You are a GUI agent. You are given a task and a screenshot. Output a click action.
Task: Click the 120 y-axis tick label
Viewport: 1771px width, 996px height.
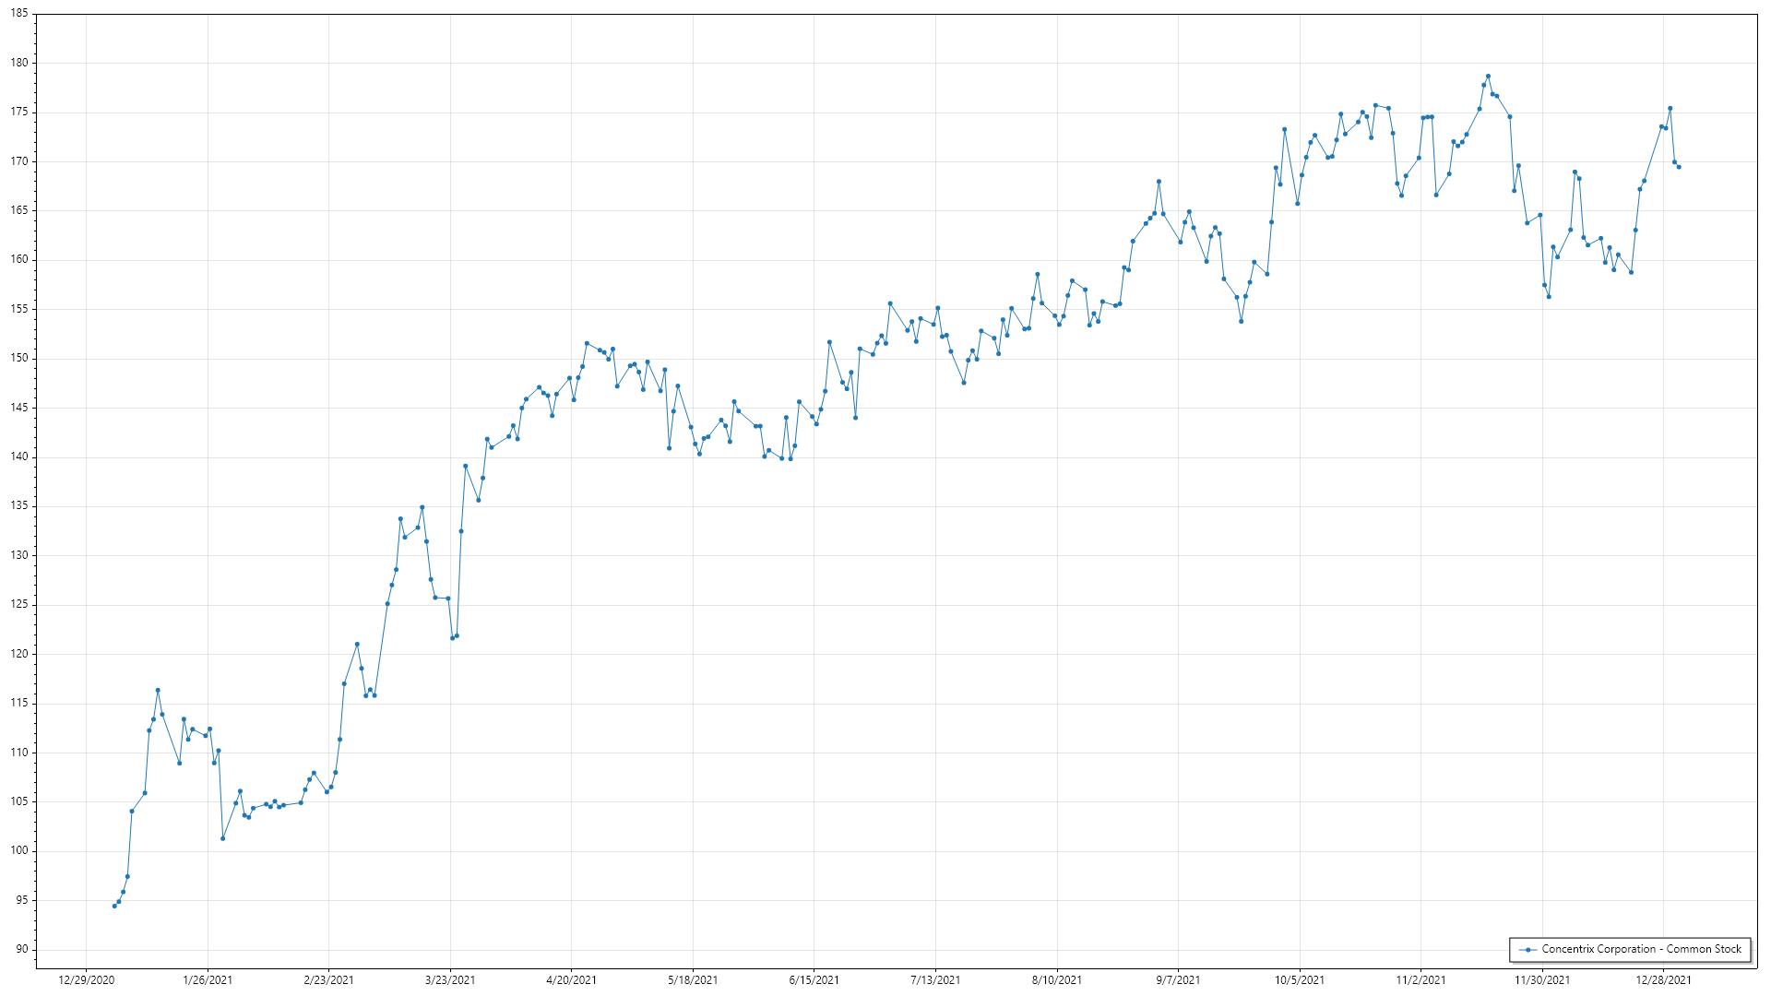tap(18, 654)
